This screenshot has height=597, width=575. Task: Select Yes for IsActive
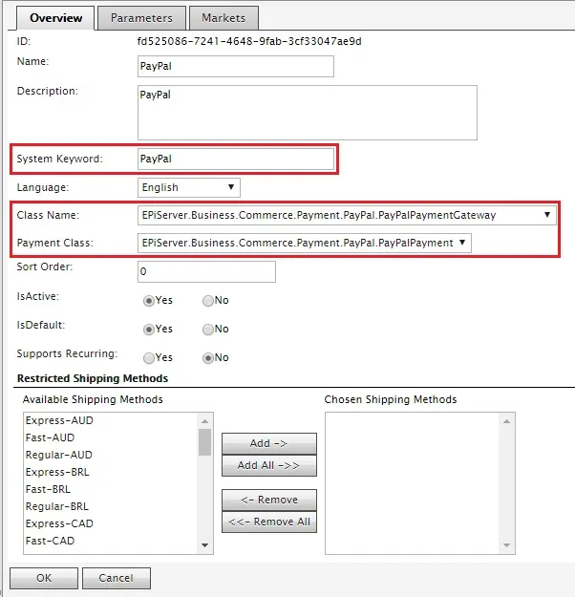pyautogui.click(x=148, y=301)
